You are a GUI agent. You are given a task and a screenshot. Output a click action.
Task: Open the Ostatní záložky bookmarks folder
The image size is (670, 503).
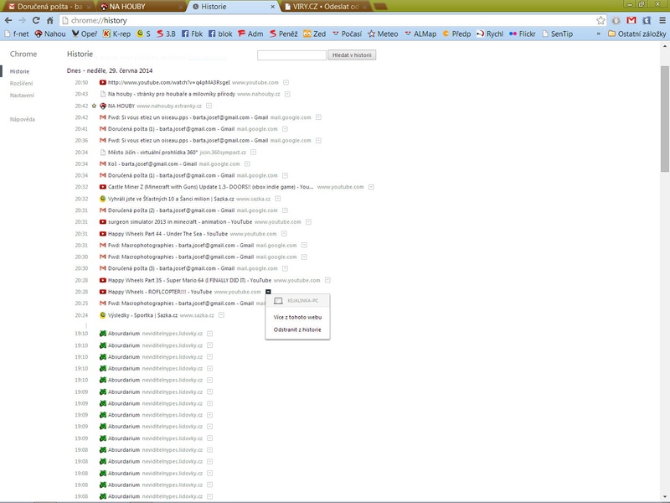coord(636,34)
